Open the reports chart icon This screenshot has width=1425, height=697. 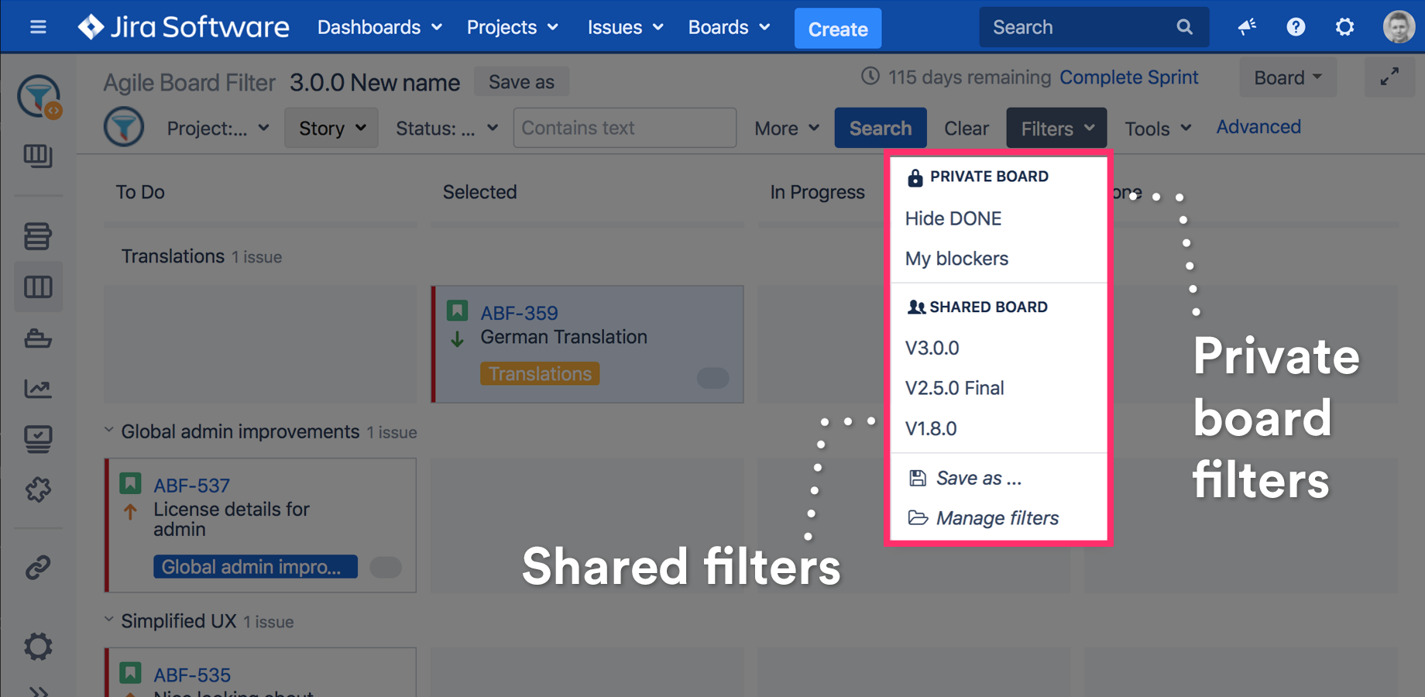tap(38, 388)
